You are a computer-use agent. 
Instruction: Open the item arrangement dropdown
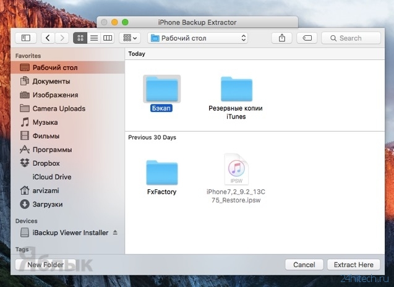click(130, 38)
